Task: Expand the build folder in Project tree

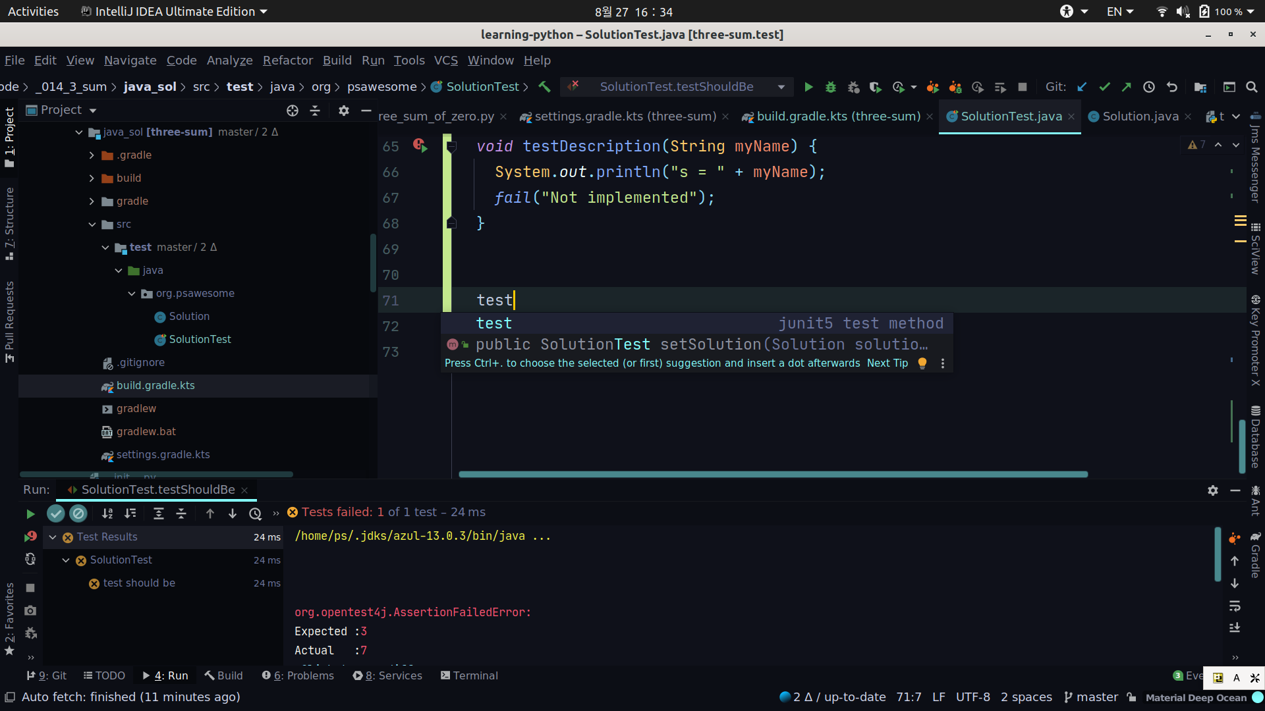Action: (92, 178)
